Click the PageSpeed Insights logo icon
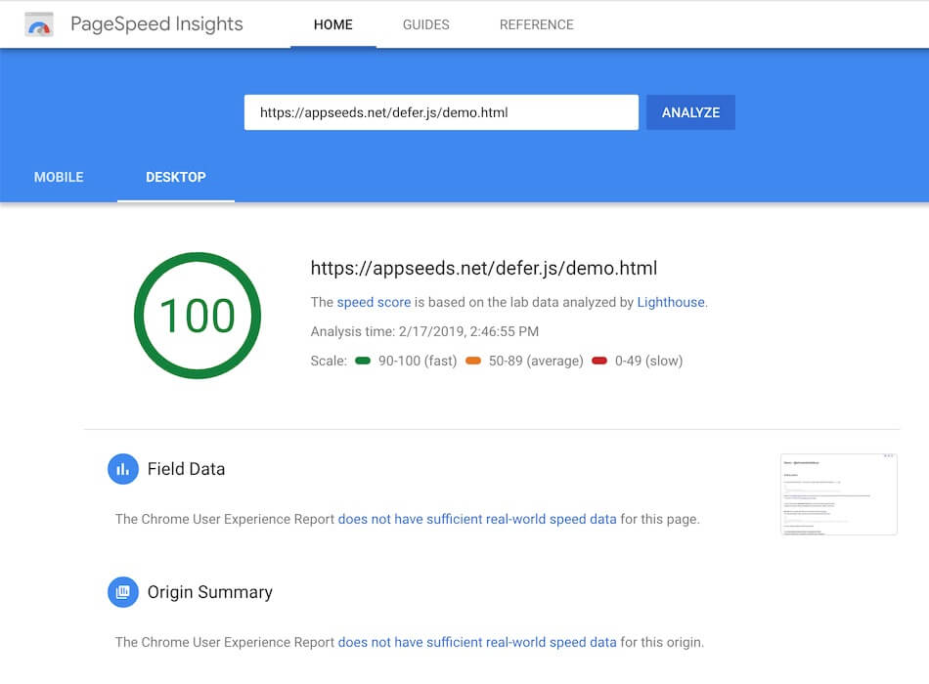This screenshot has width=929, height=684. pos(39,24)
